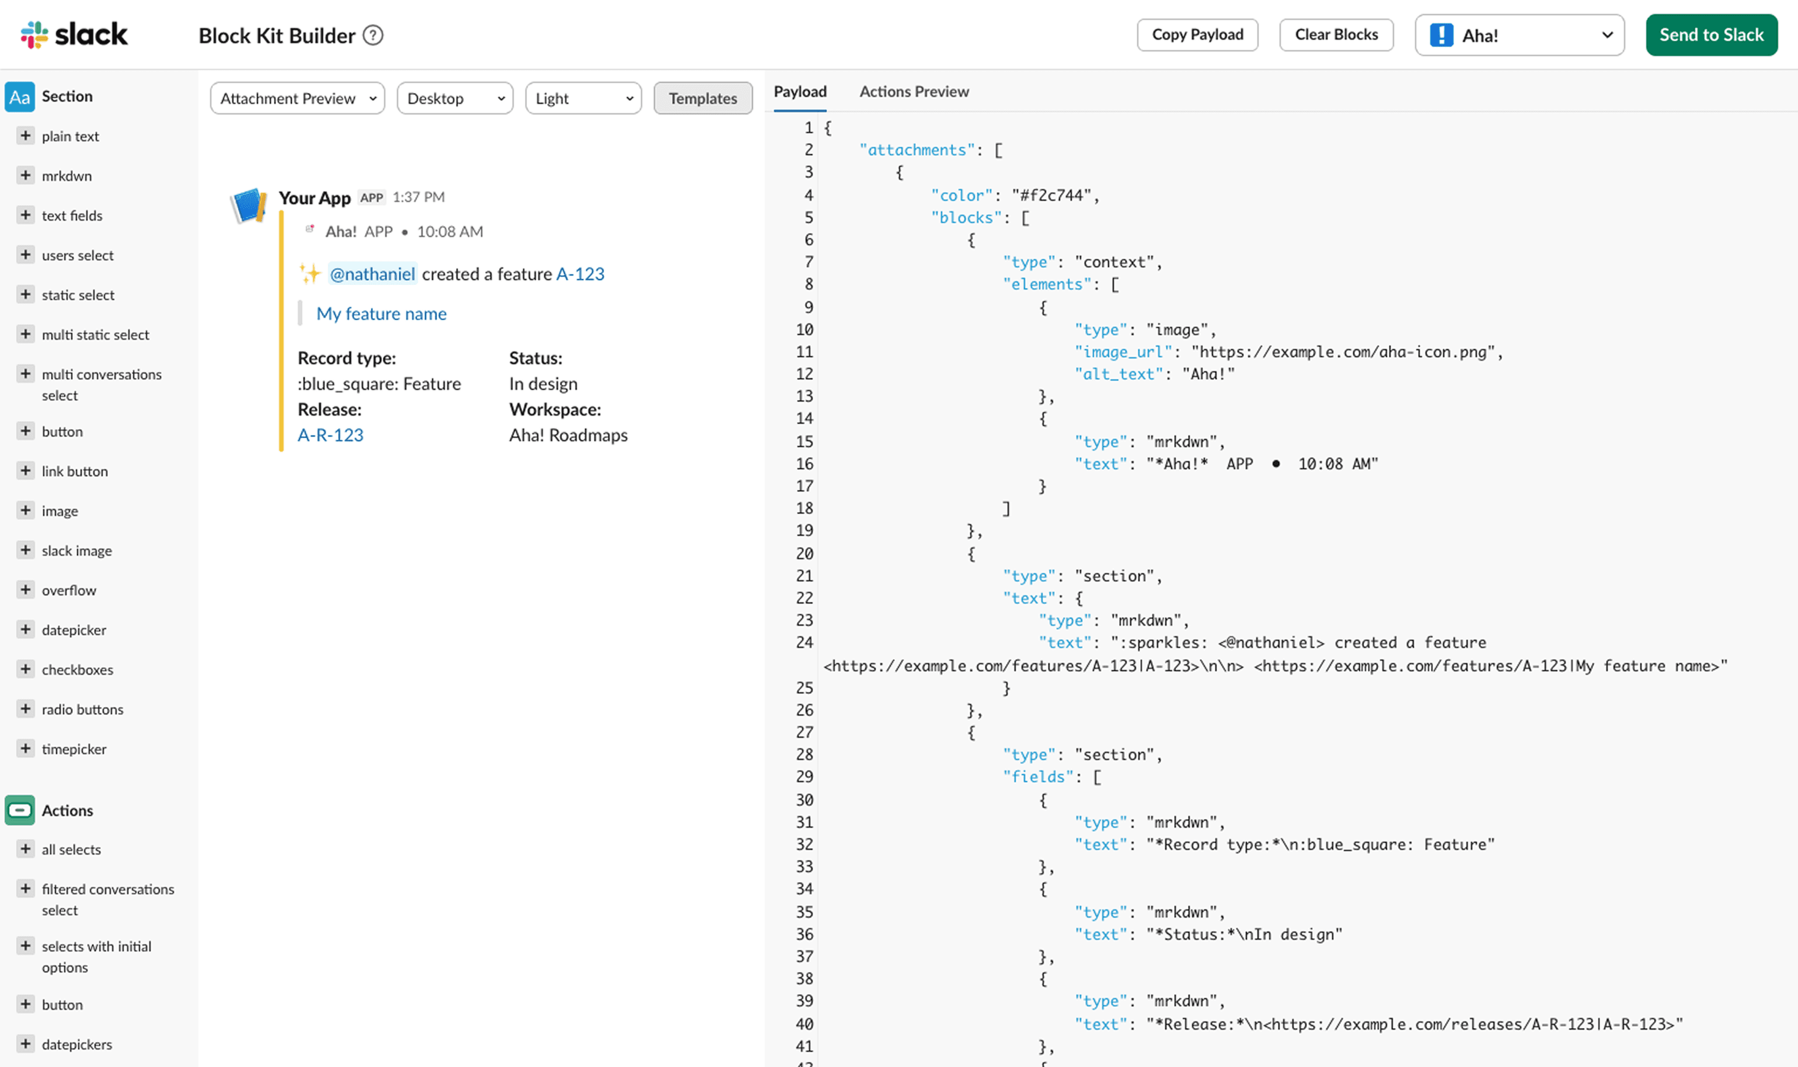Click color value line in JSON editor
1798x1067 pixels.
tap(1052, 195)
